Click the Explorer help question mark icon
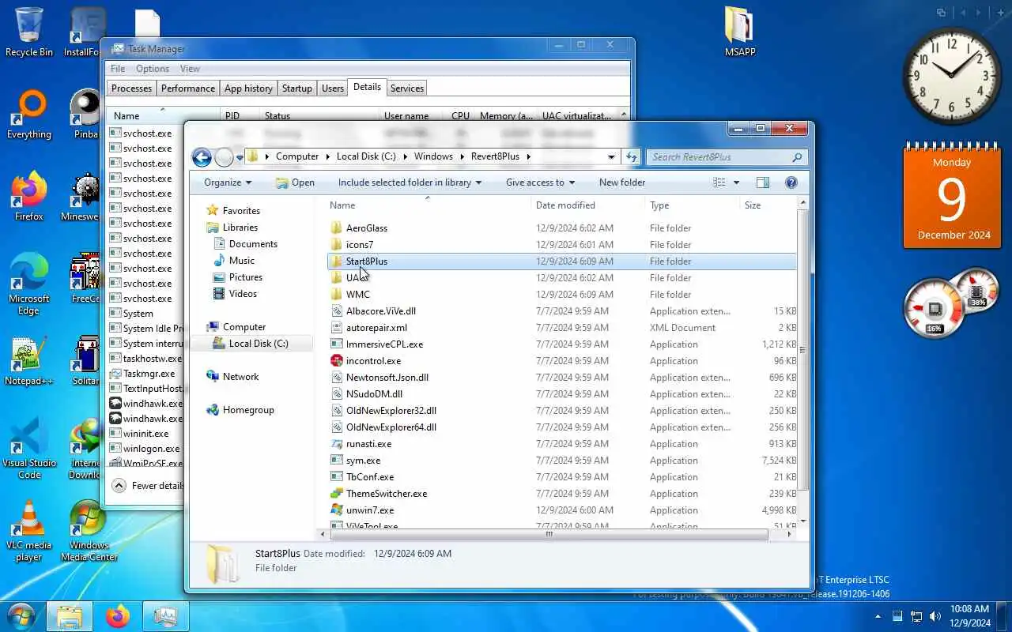The height and width of the screenshot is (632, 1012). [791, 182]
